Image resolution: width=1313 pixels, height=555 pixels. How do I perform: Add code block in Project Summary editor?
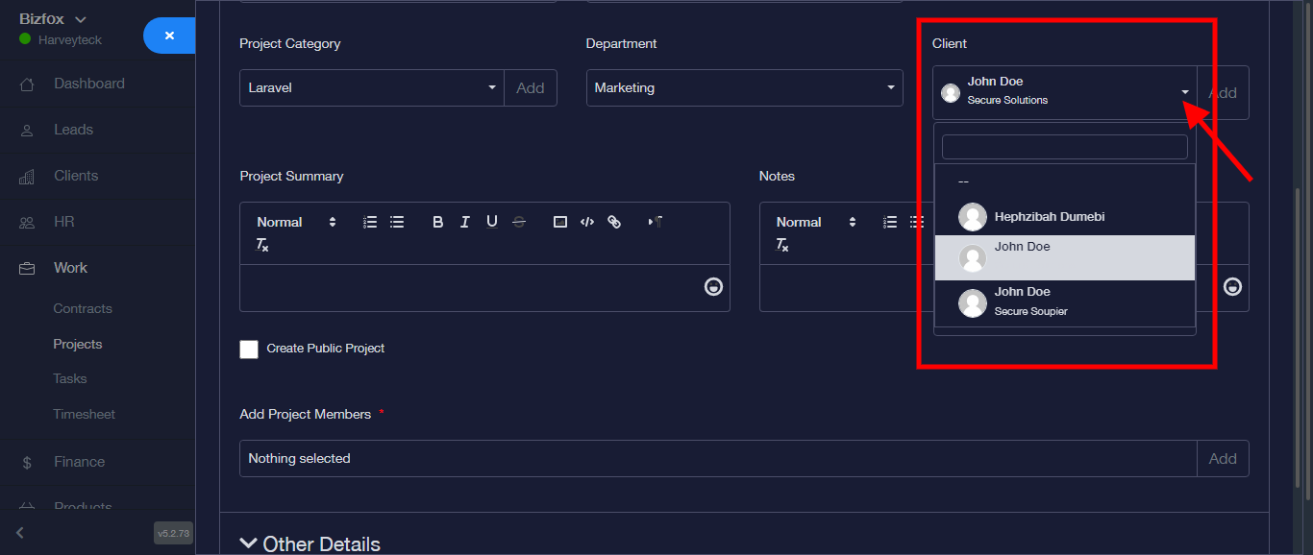587,222
